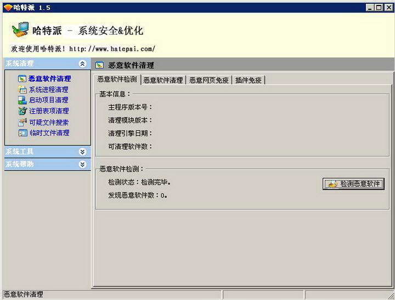Click the 检测恶意软件 button

pyautogui.click(x=353, y=184)
